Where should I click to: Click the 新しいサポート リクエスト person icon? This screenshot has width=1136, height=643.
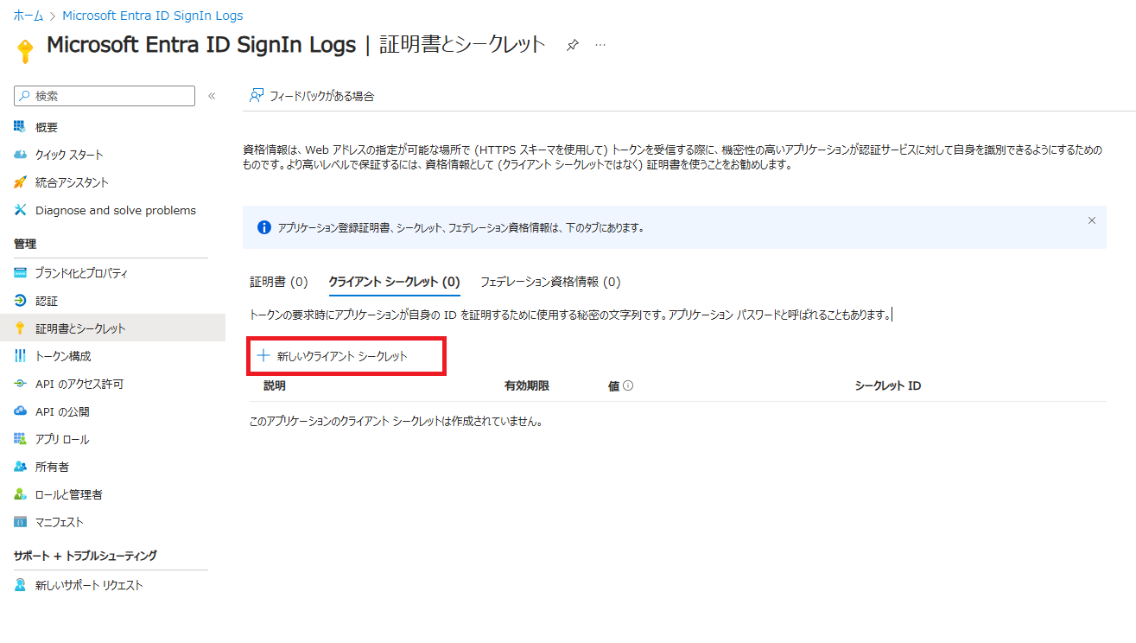pos(20,585)
